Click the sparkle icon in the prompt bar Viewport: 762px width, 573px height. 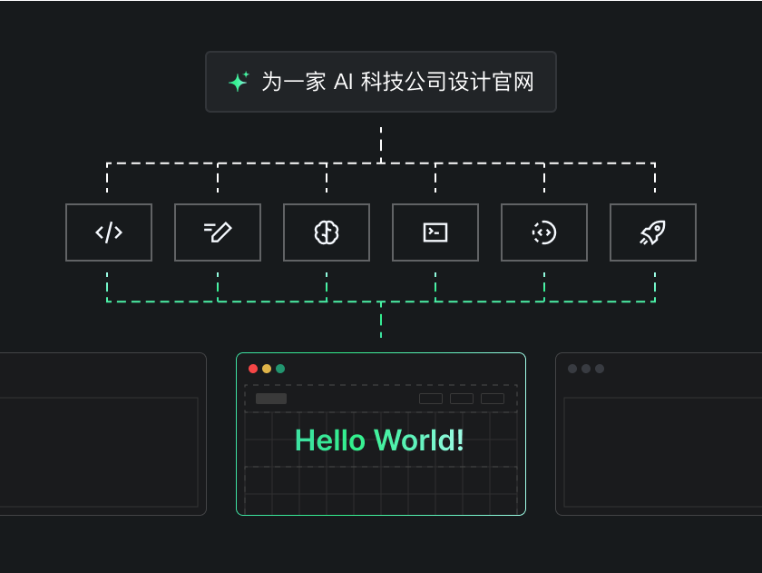(239, 82)
